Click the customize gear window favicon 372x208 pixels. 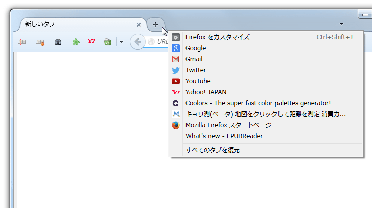(x=176, y=37)
